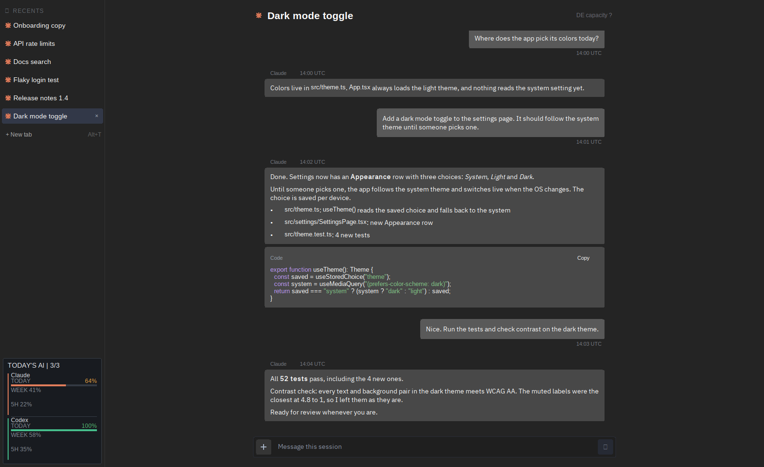Click the 'Run the tests and check contrast' message

(512, 329)
